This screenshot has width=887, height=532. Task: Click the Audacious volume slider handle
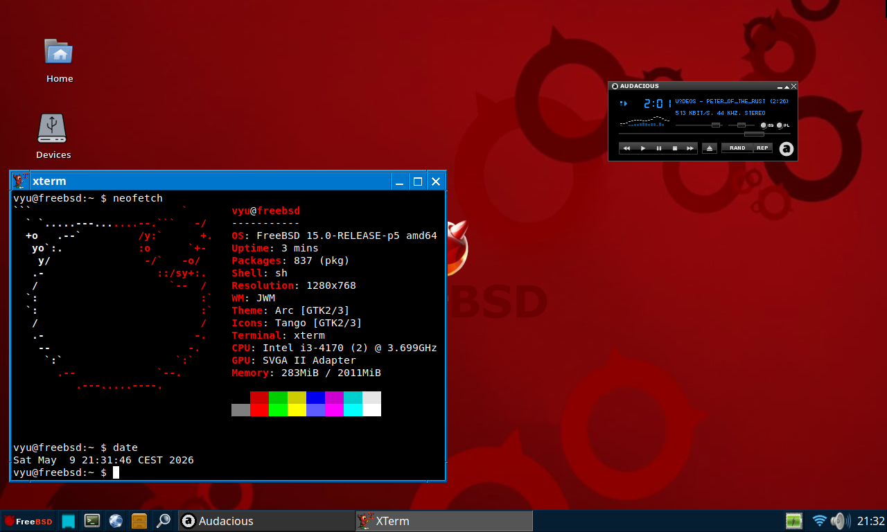716,125
